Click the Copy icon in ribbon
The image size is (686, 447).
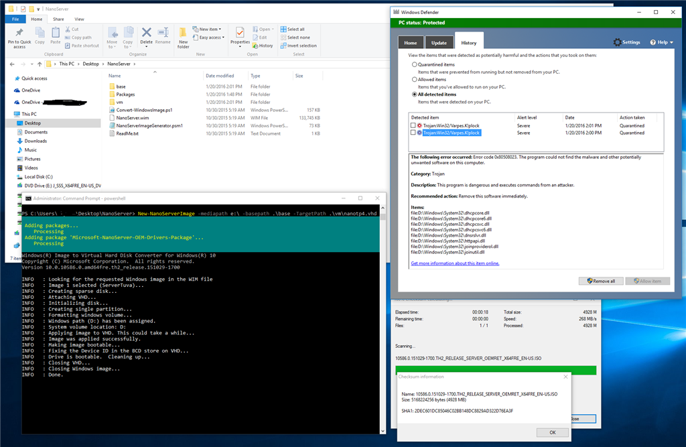(40, 33)
